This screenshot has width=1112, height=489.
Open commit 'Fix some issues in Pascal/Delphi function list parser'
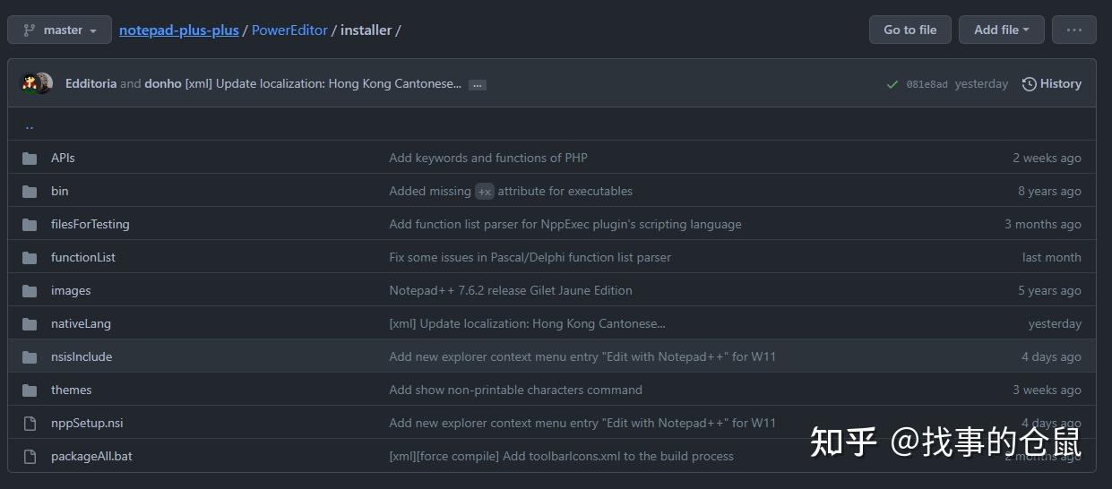pos(530,257)
